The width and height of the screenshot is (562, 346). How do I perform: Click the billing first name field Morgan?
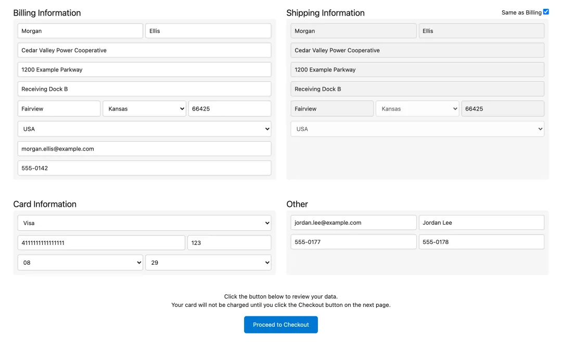click(x=80, y=31)
